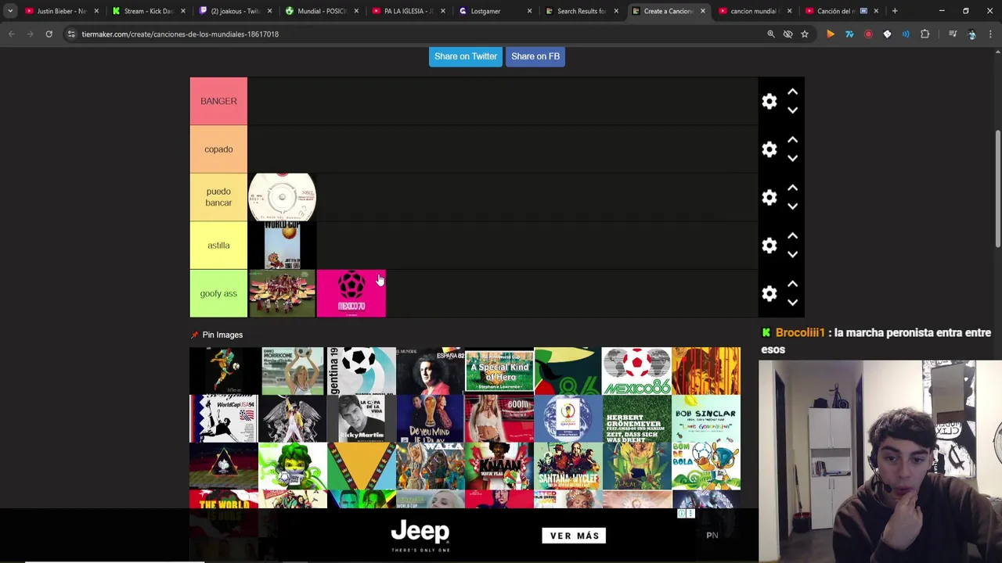Click the VER MÁS Jeep ad button
Screen dimensions: 1002x563
coord(575,536)
